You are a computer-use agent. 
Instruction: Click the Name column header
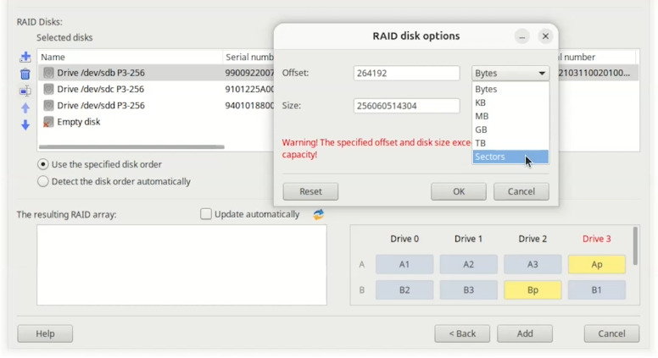[130, 58]
